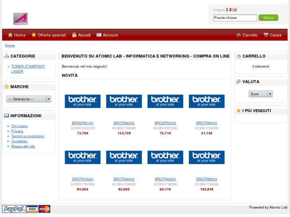Click the MasterCard payment logo

(x=44, y=209)
